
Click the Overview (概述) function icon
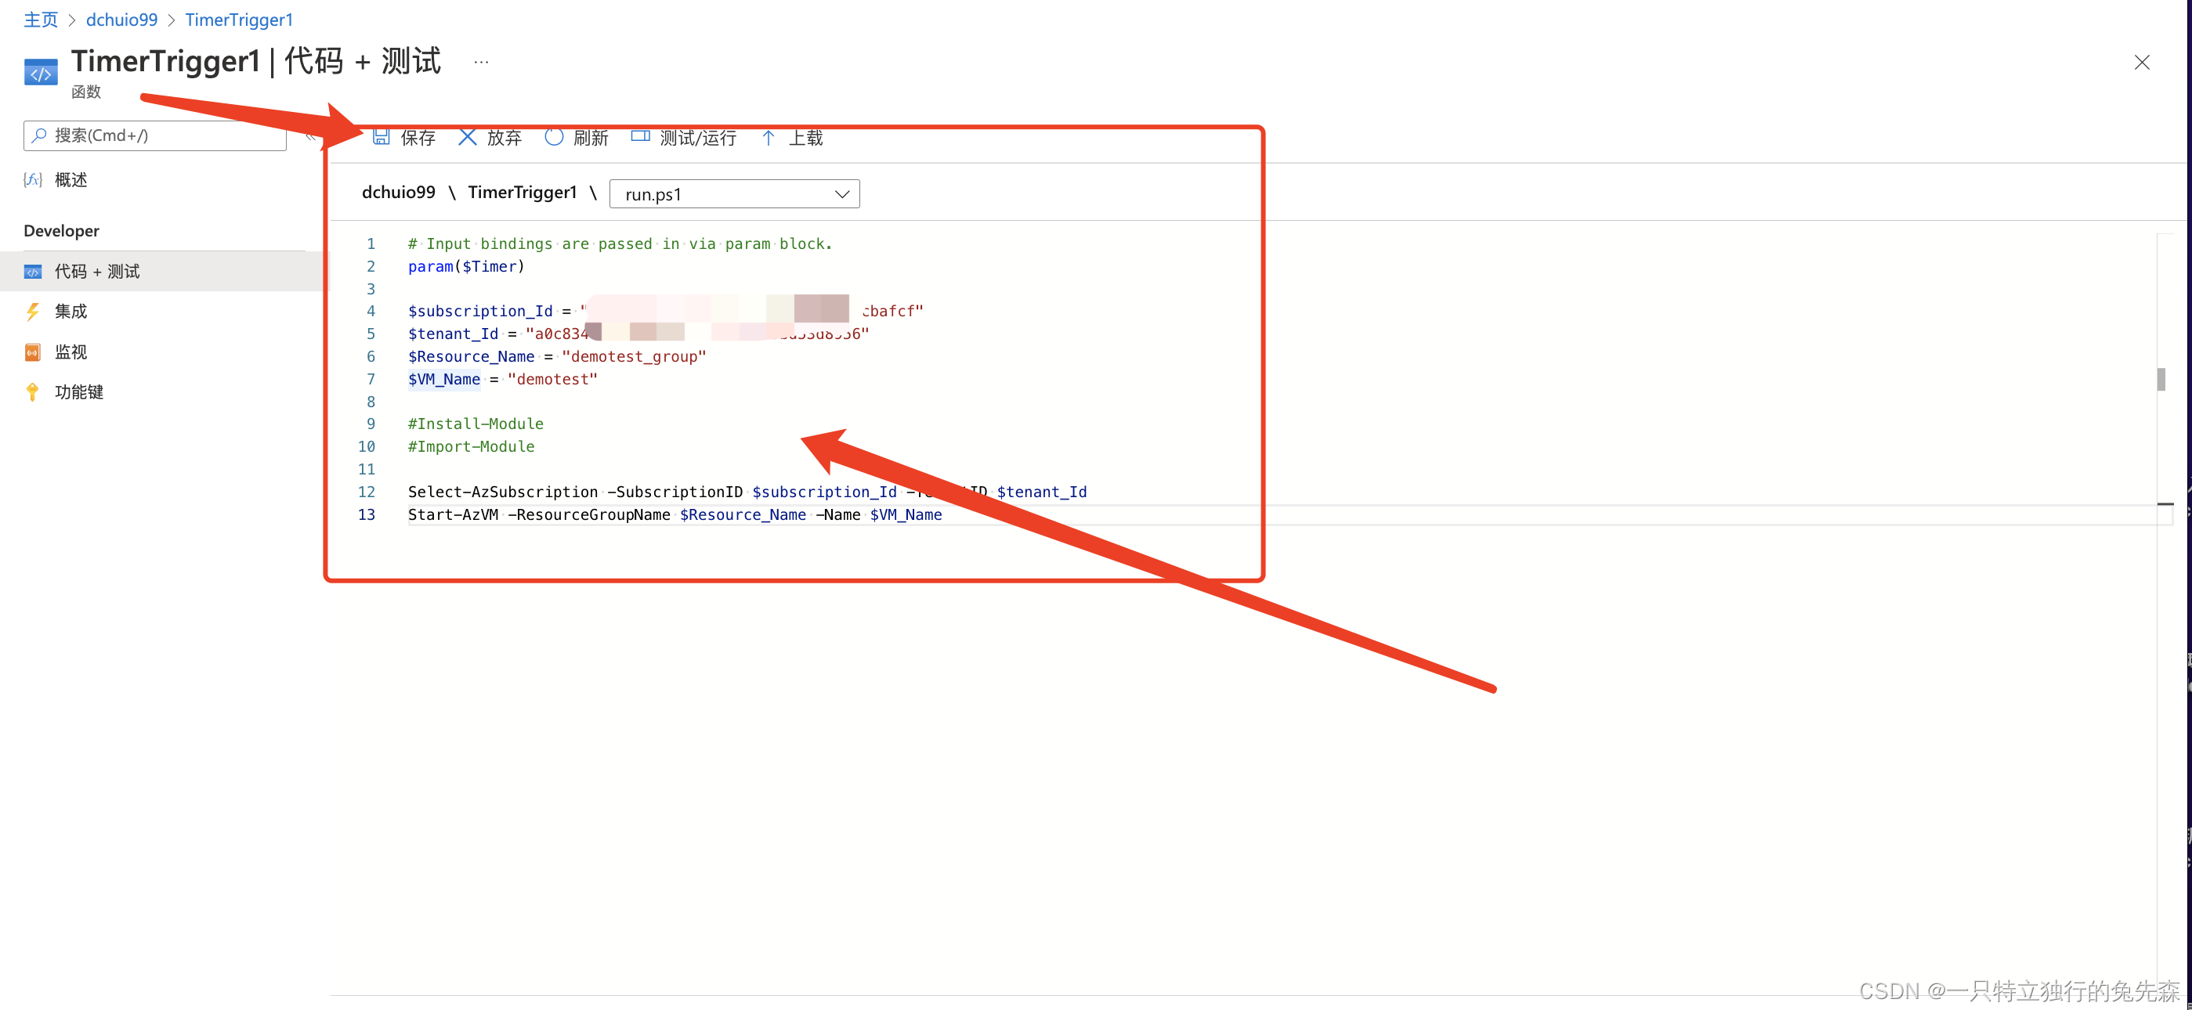point(32,179)
